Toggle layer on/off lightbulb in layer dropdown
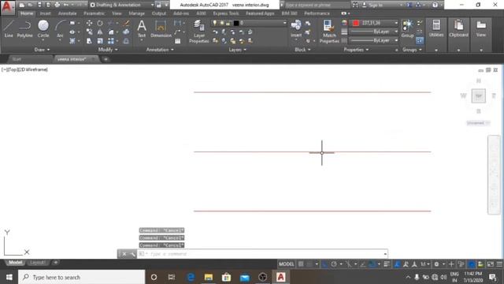This screenshot has width=504, height=284. click(215, 23)
